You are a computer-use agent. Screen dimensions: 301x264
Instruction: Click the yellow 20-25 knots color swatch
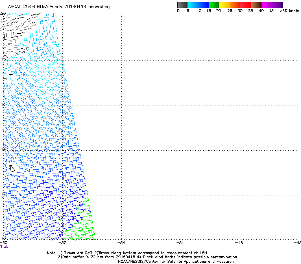[225, 5]
